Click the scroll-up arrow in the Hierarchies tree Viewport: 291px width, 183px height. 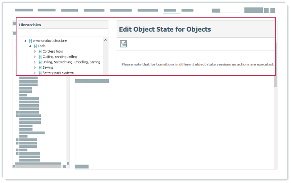click(x=105, y=40)
